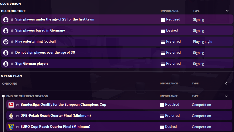Image resolution: width=234 pixels, height=132 pixels.
Task: Expand the Ongoing section arrow
Action: [226, 83]
